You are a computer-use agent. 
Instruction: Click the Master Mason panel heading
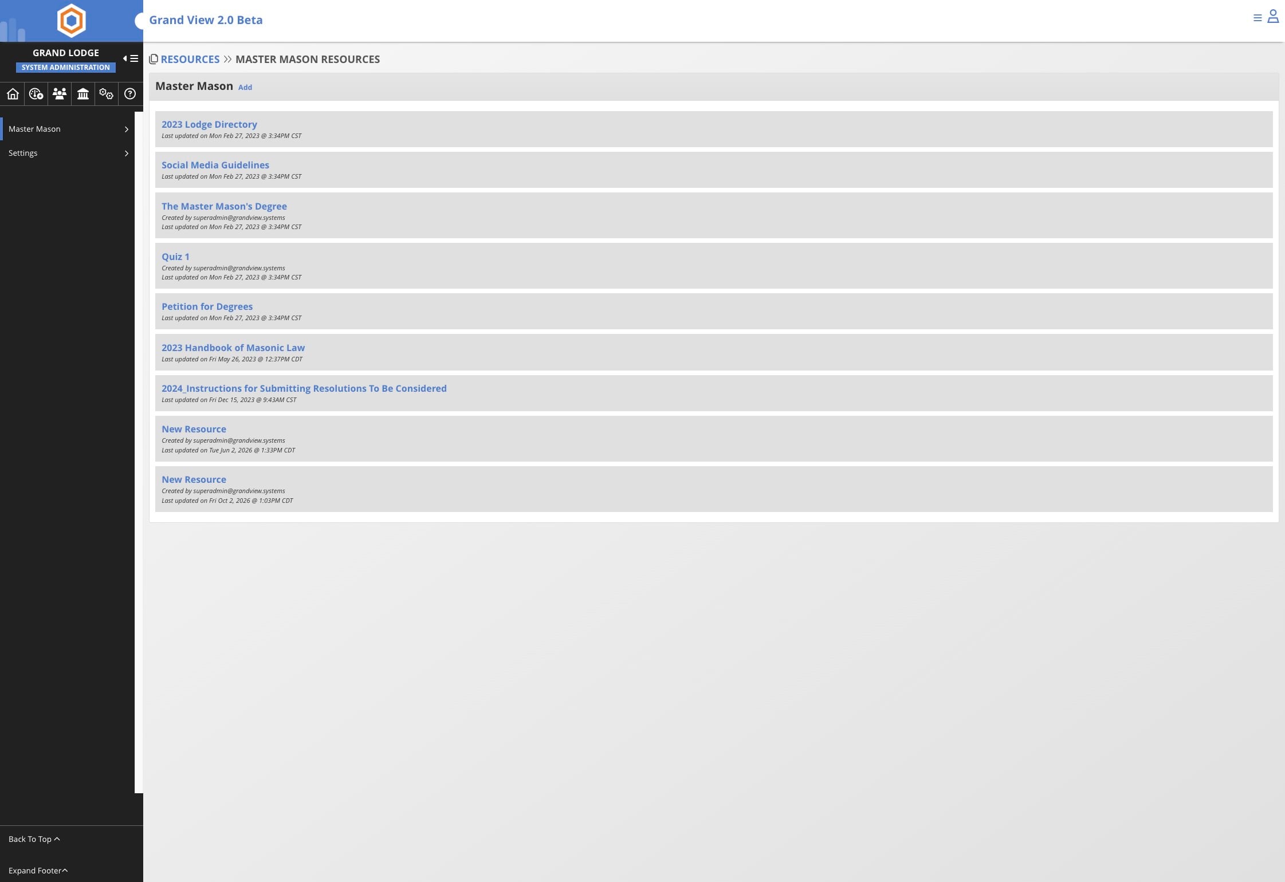coord(194,86)
